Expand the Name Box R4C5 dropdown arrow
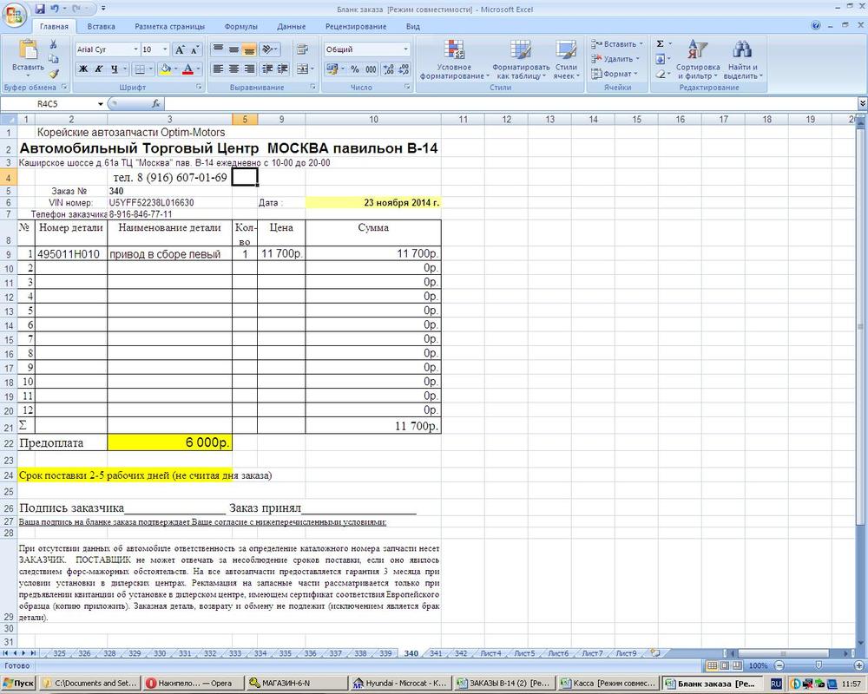Viewport: 868px width, 694px height. pos(100,103)
